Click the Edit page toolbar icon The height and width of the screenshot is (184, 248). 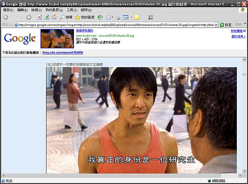[x=126, y=17]
